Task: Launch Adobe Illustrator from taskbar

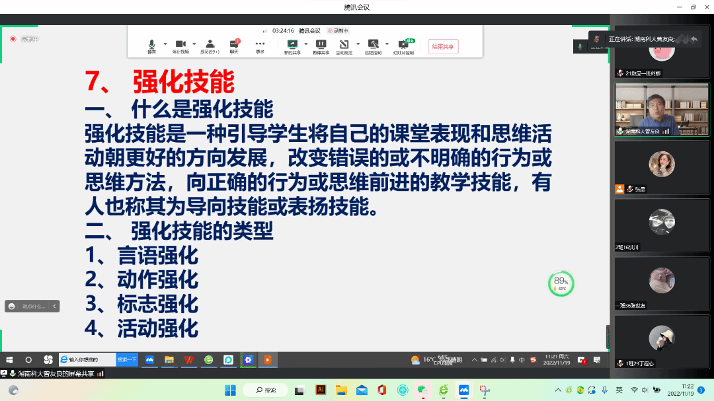Action: coord(321,390)
